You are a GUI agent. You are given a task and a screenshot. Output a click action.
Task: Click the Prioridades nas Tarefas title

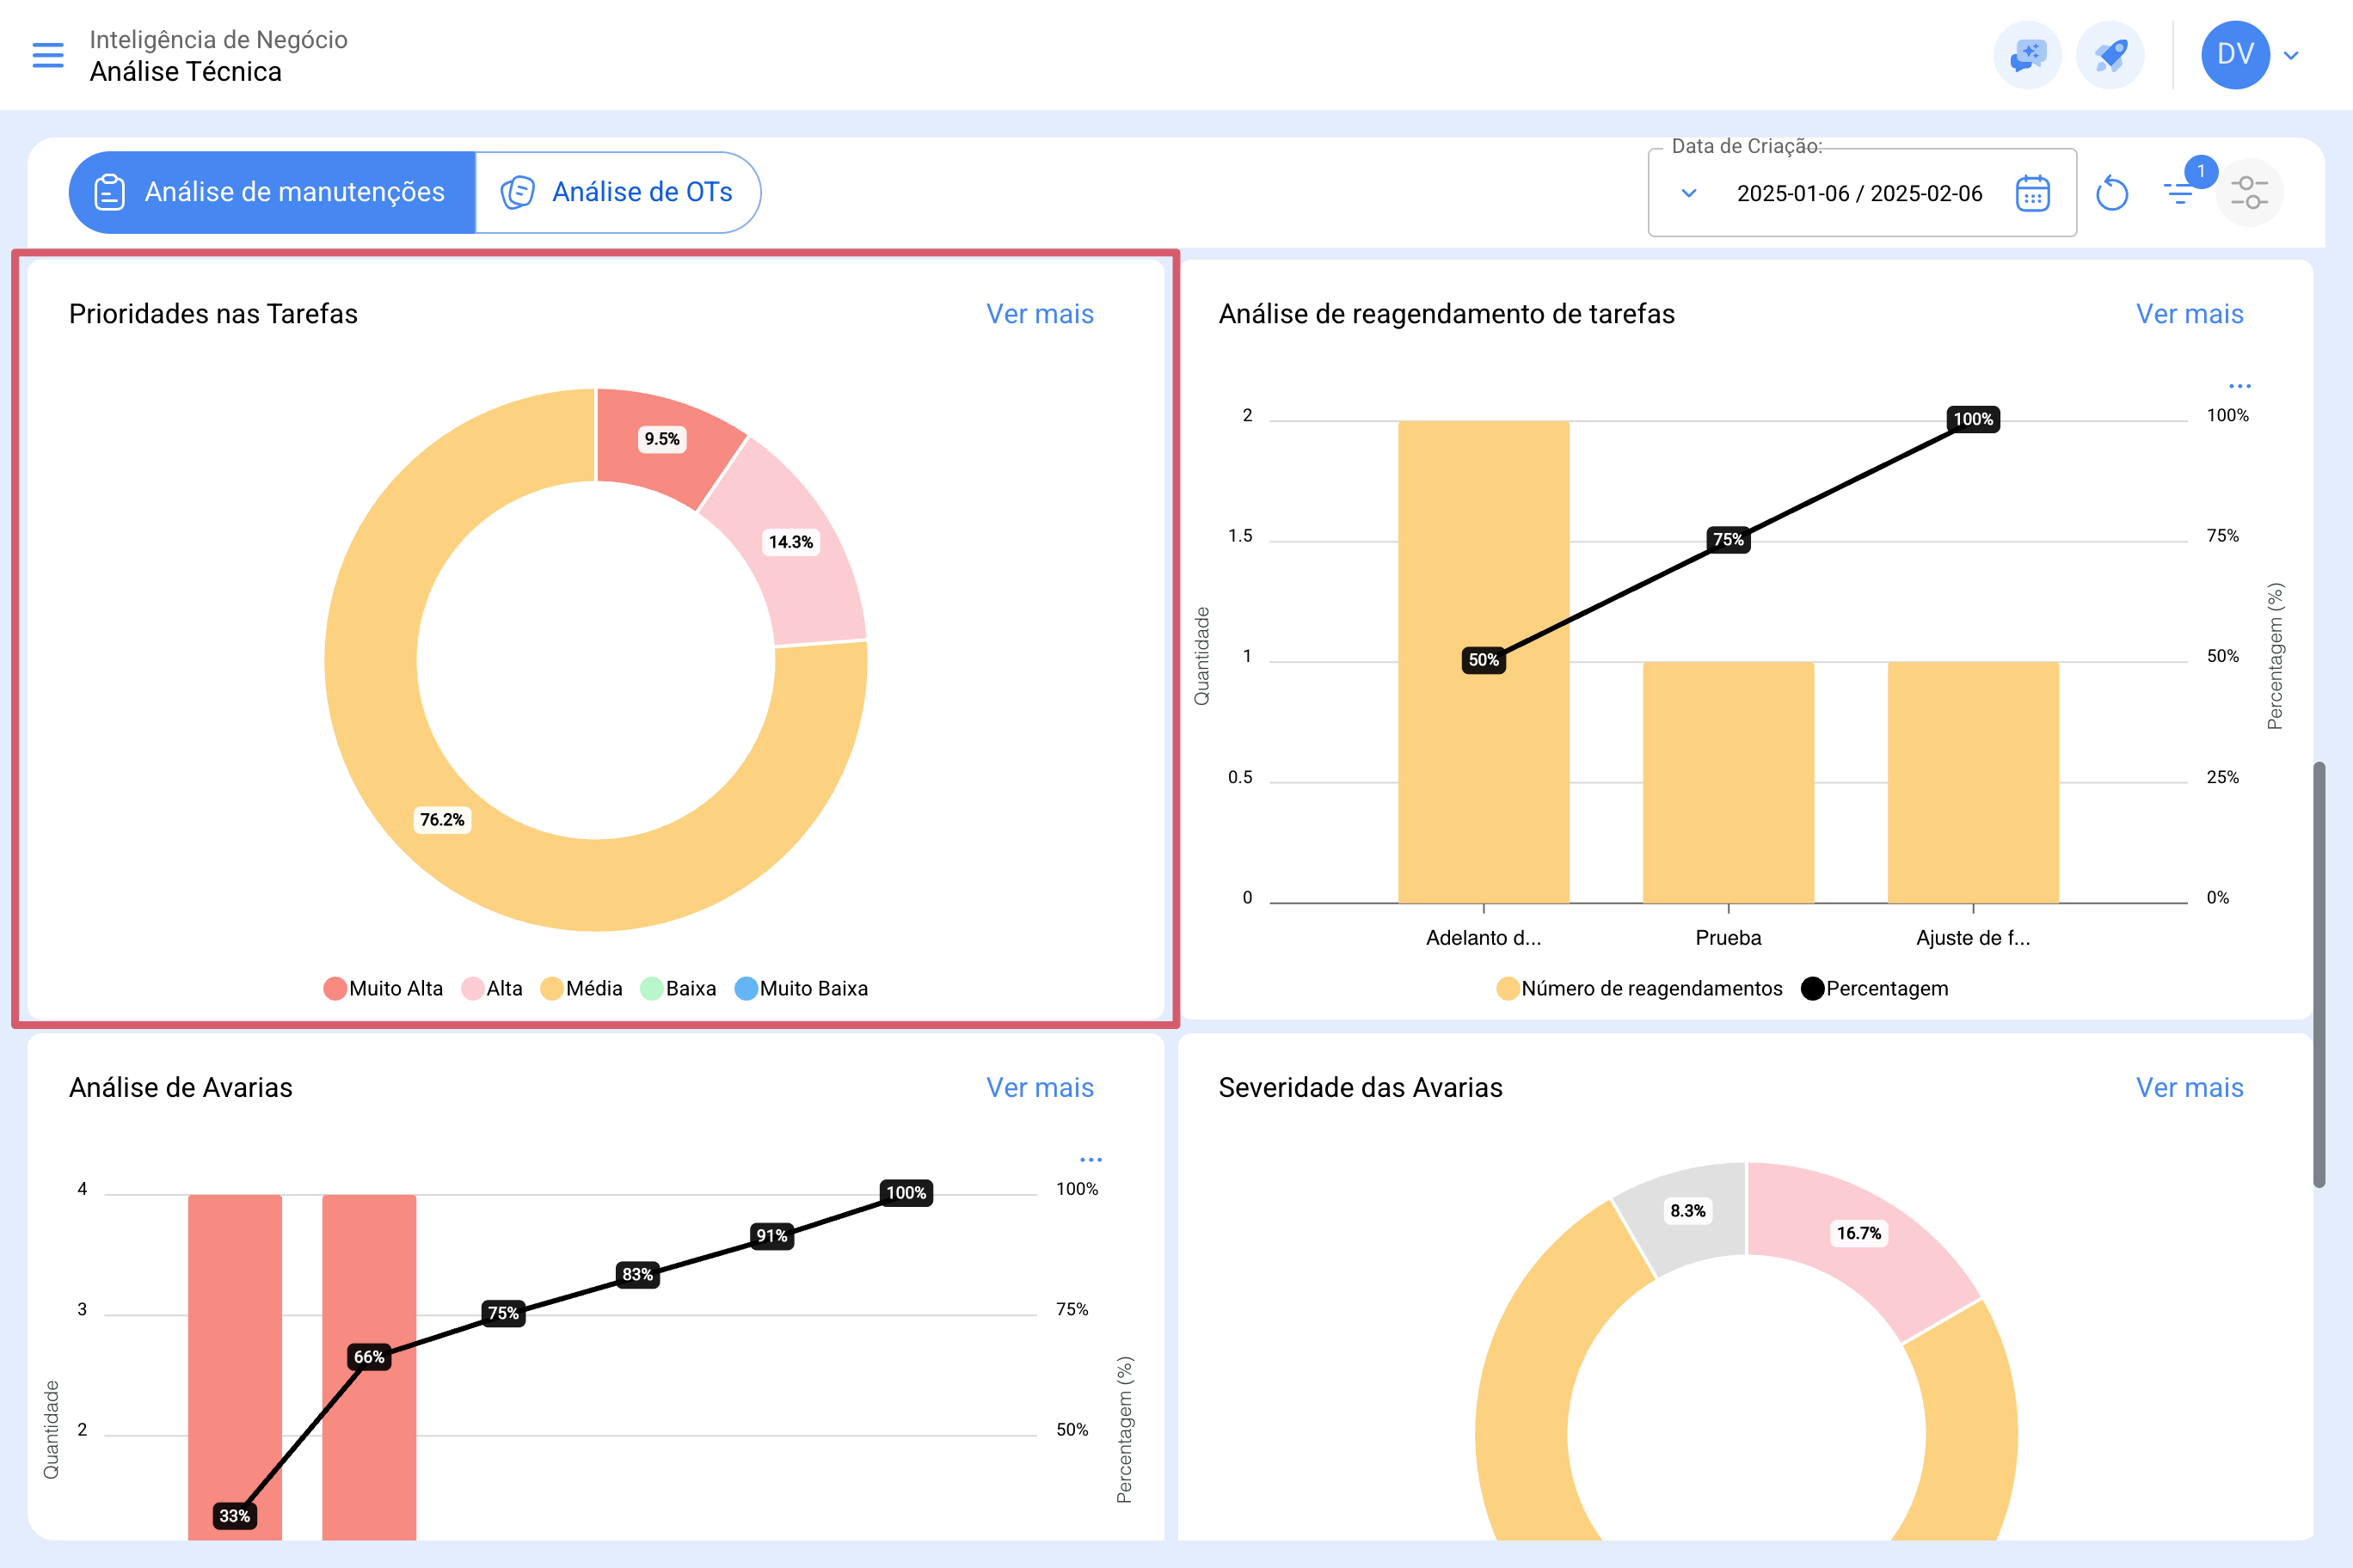coord(213,314)
